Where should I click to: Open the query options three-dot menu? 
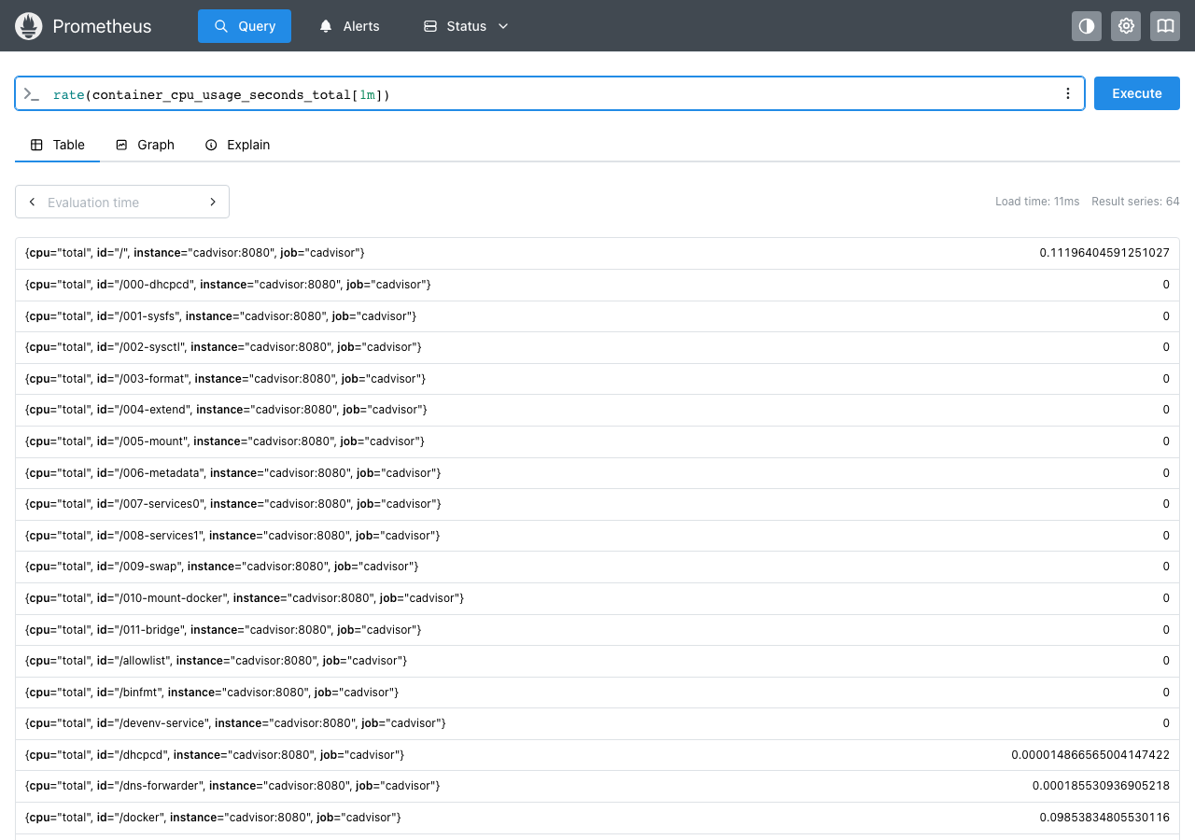point(1068,93)
